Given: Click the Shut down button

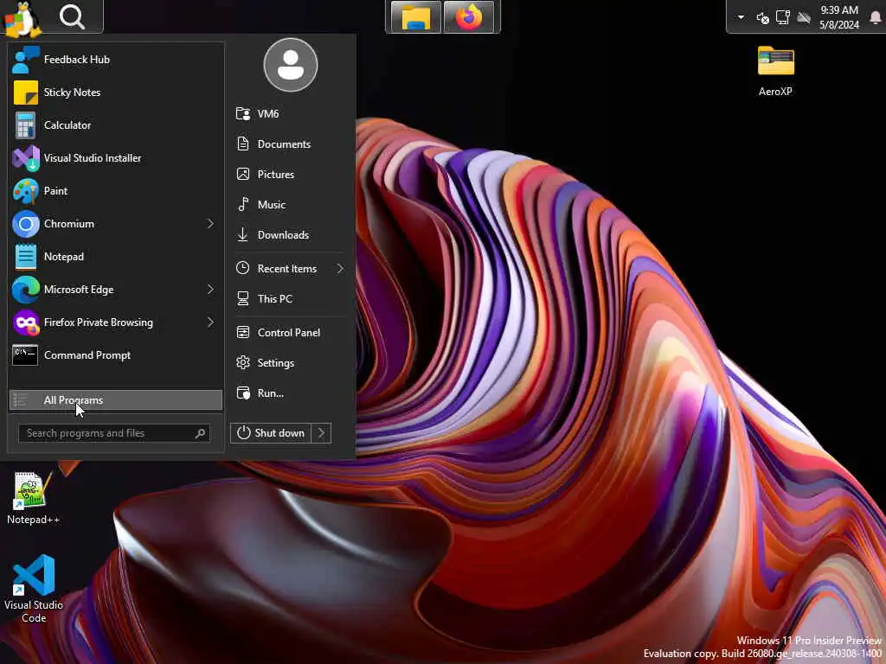Looking at the screenshot, I should click(271, 433).
